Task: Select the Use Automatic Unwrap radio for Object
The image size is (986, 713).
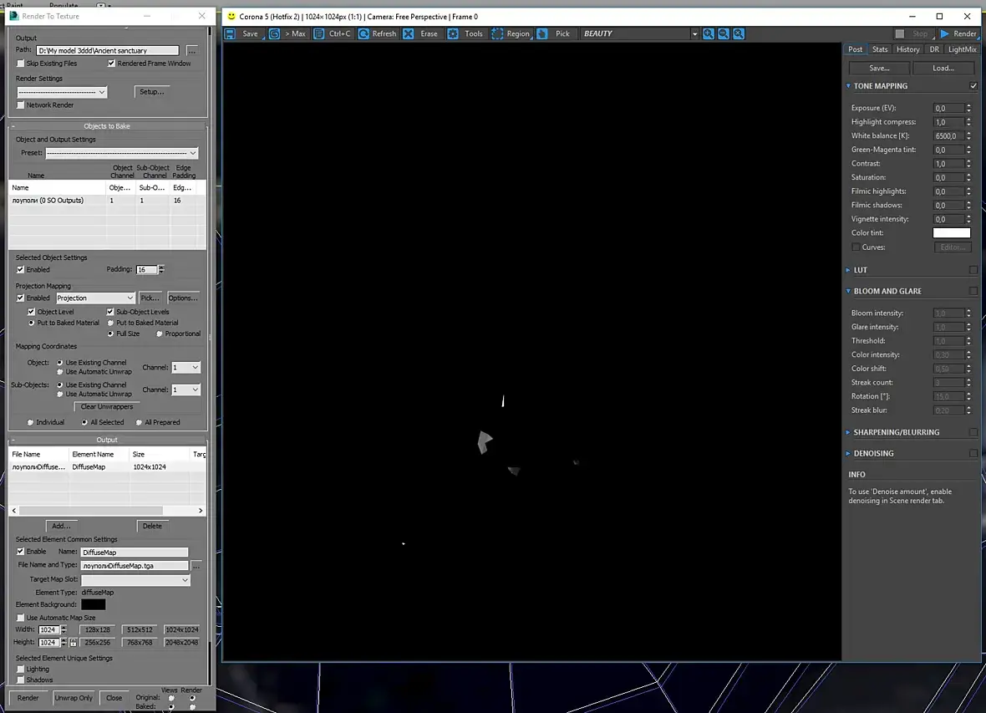Action: tap(60, 372)
